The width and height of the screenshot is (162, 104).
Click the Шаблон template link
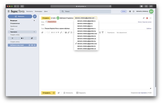(x=149, y=28)
